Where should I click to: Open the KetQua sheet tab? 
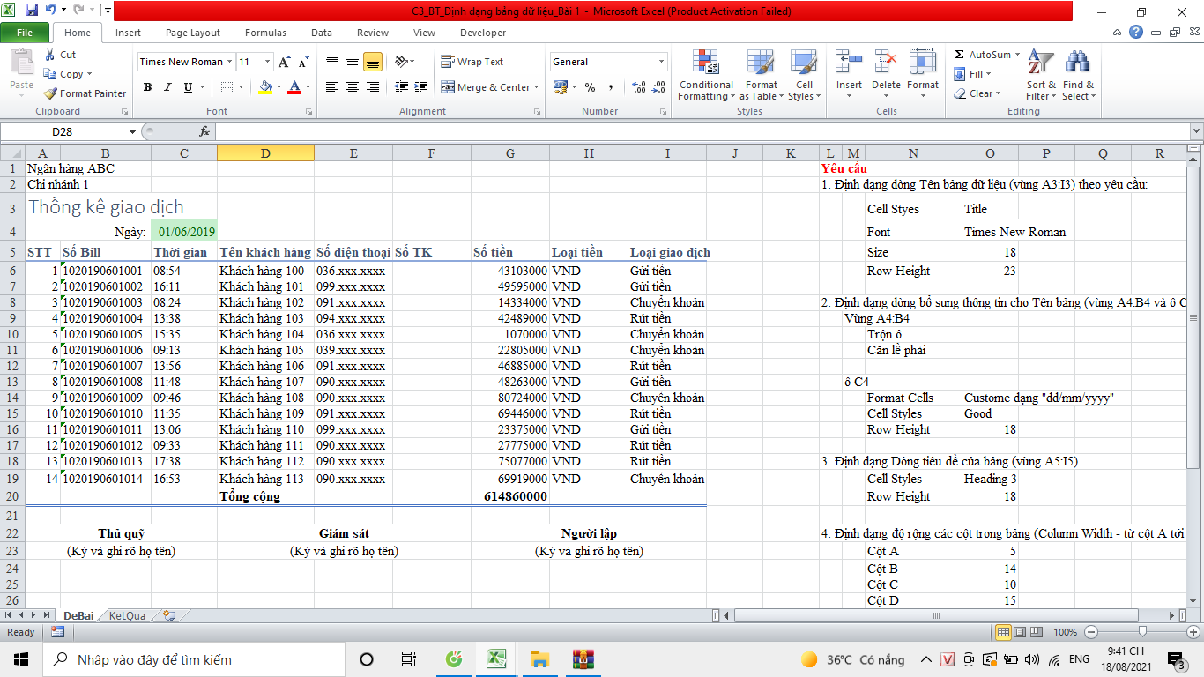pos(127,615)
